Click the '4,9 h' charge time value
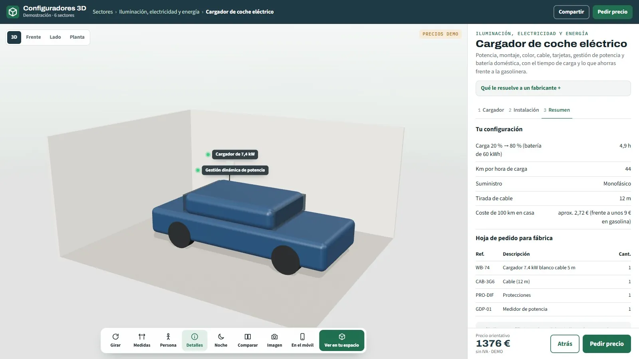 [x=625, y=146]
